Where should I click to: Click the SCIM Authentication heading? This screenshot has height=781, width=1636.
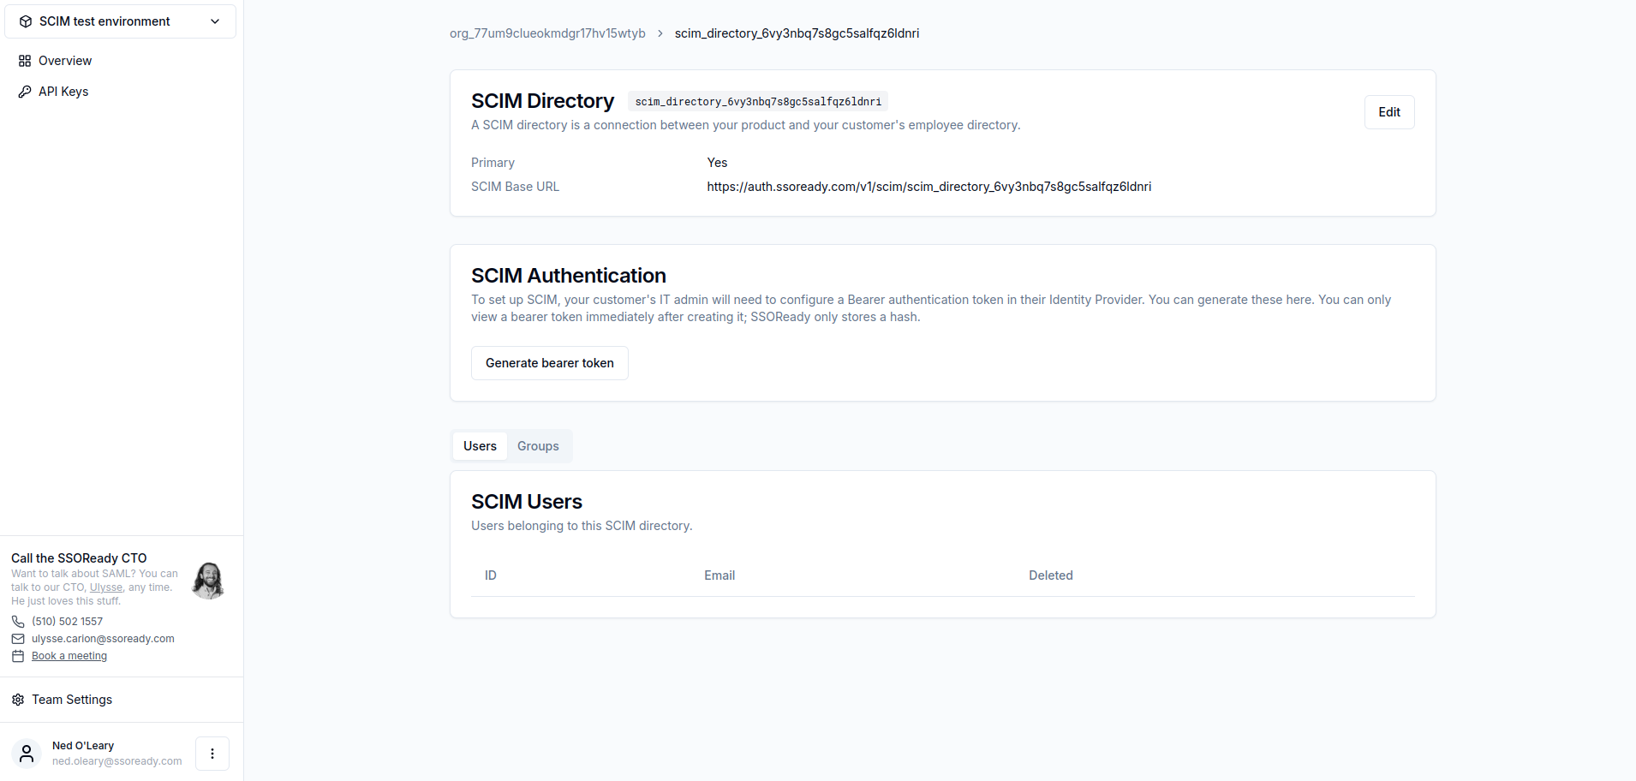[569, 276]
